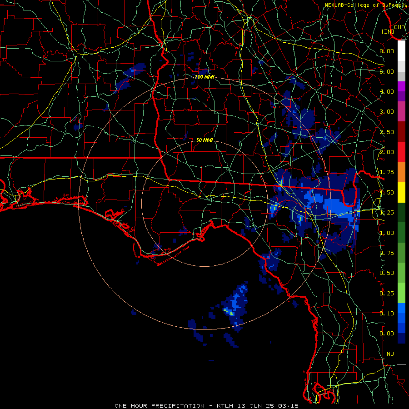The image size is (409, 409).
Task: Click the yellow swatch on the precipitation scale
Action: click(401, 193)
